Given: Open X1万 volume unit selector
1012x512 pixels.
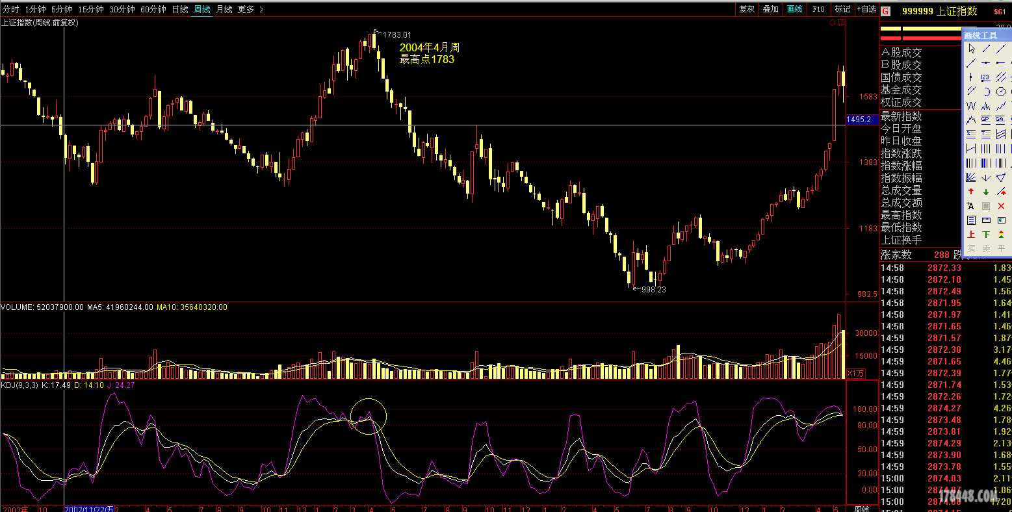Looking at the screenshot, I should coord(855,373).
